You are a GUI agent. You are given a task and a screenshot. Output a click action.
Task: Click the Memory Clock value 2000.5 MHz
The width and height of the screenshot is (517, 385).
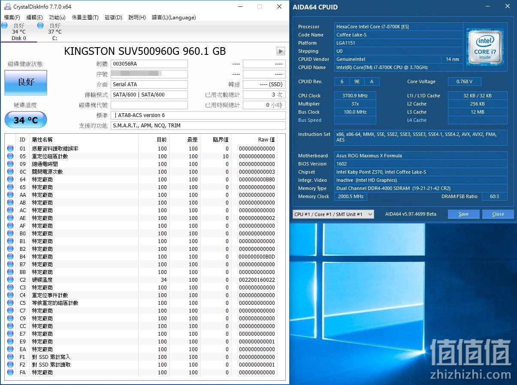click(351, 196)
